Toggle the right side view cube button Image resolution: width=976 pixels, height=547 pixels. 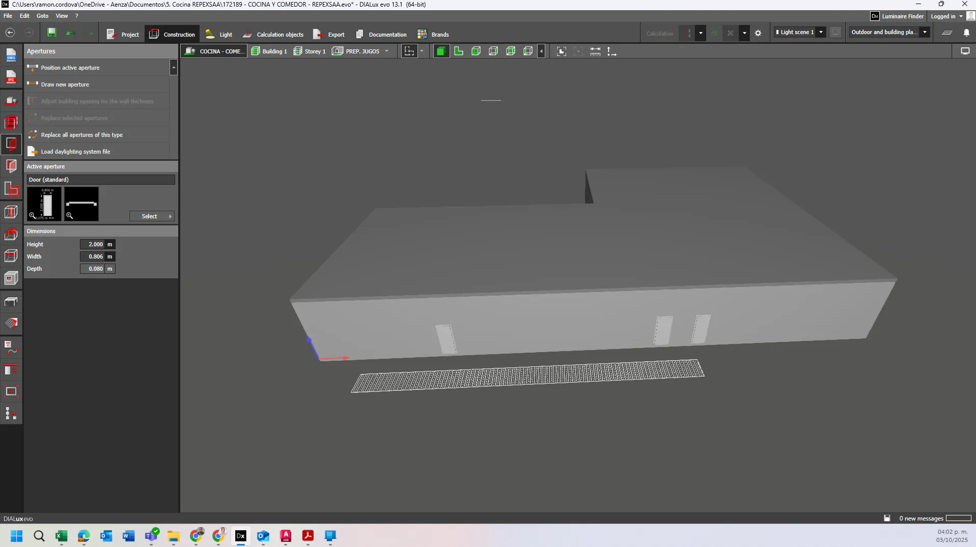(493, 51)
